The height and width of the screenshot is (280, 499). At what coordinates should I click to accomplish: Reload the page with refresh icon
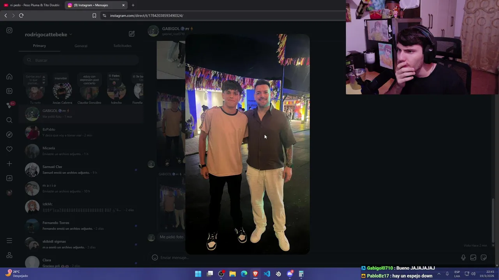[21, 16]
